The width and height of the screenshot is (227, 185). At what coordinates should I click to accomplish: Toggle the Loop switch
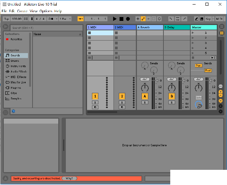click(x=178, y=19)
